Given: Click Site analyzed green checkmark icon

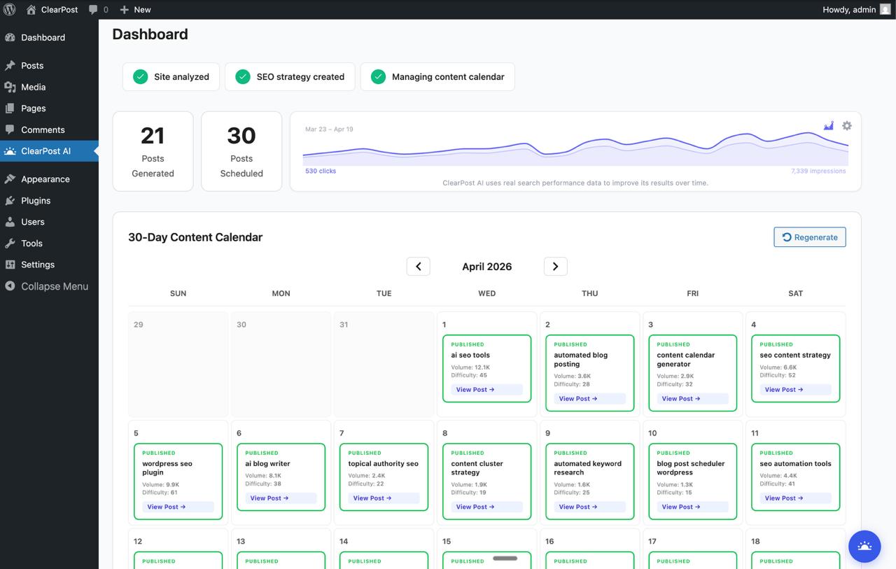Looking at the screenshot, I should tap(141, 77).
